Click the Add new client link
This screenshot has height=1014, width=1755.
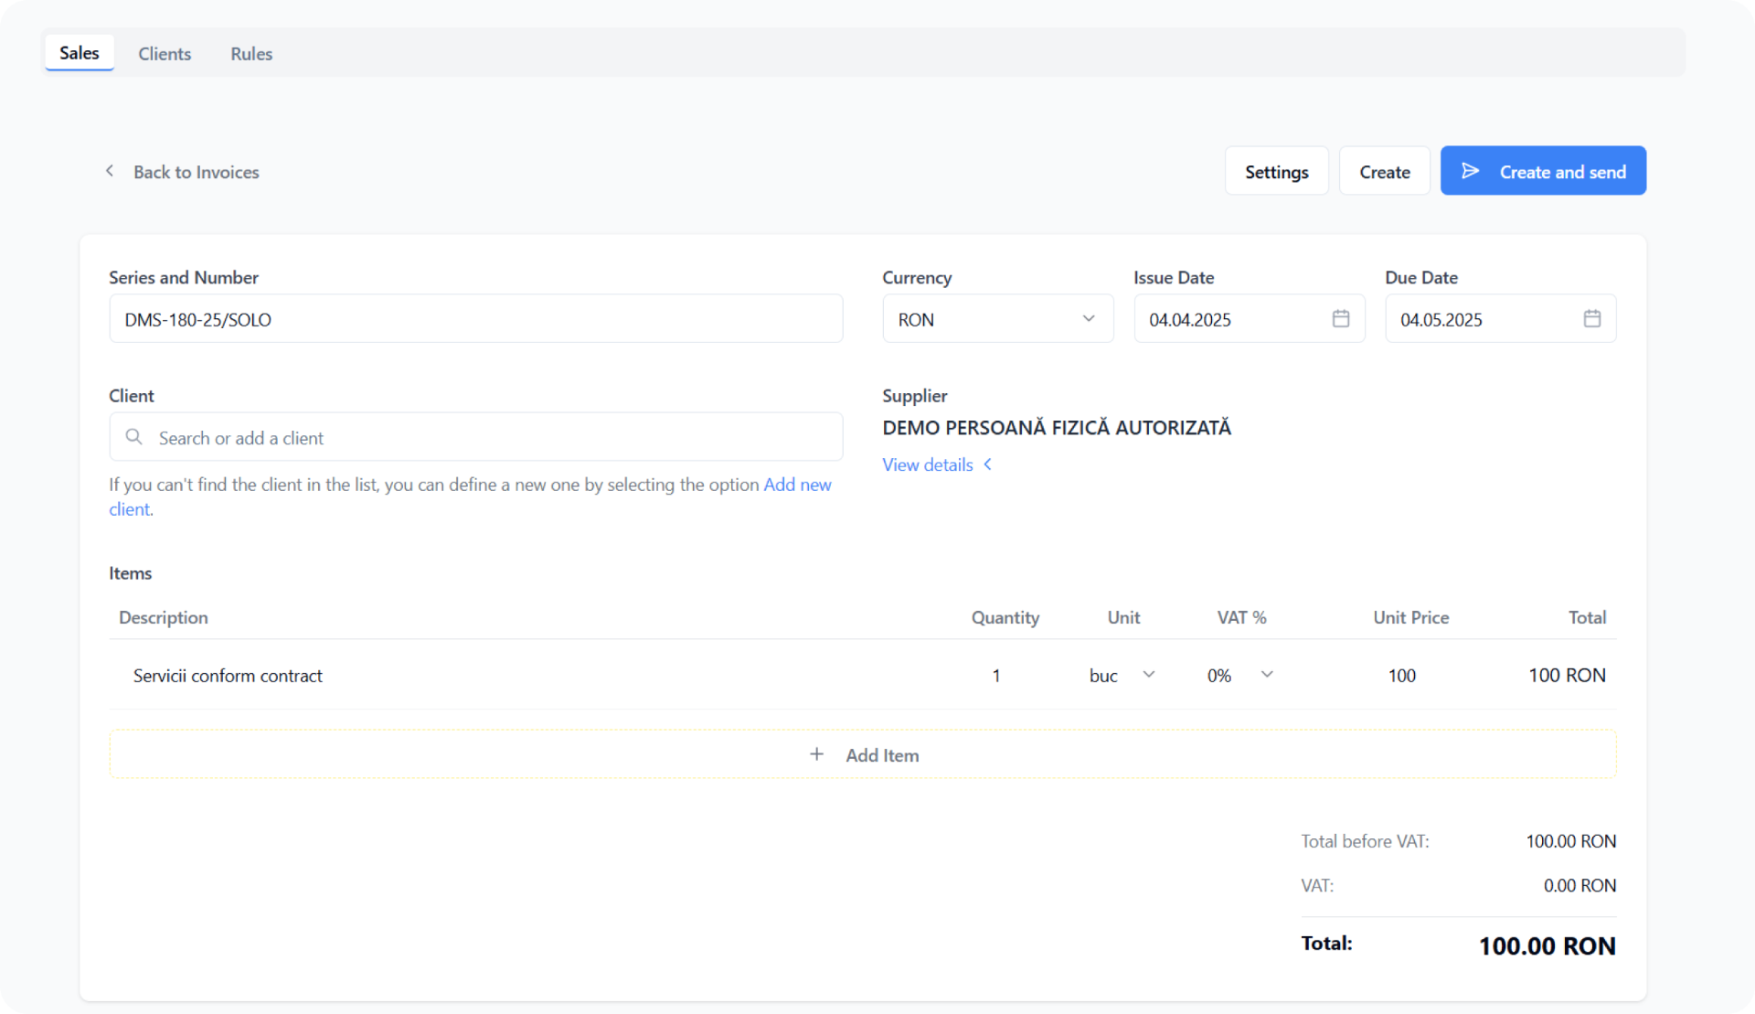pos(797,485)
